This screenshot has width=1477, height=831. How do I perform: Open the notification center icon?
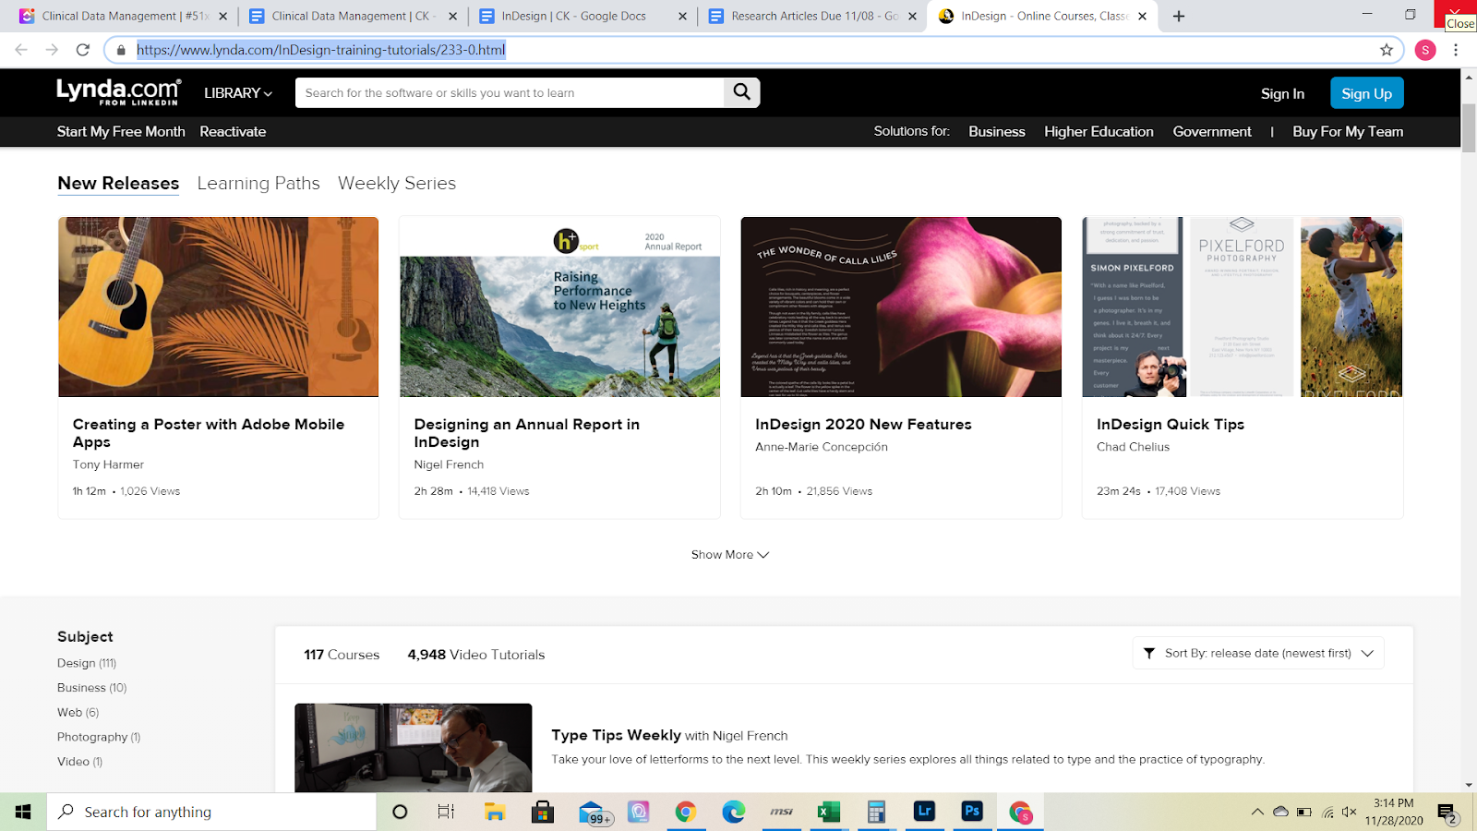click(x=1447, y=813)
